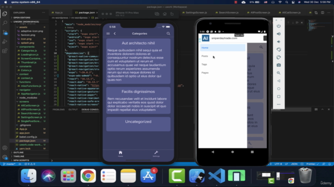Tap the Android navigation bar home button
The width and height of the screenshot is (334, 187).
(x=232, y=152)
